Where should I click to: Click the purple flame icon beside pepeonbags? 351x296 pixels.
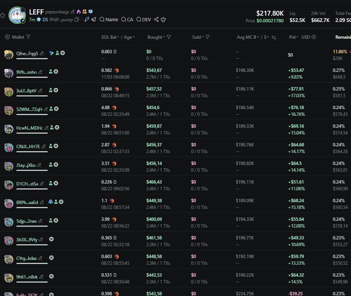(79, 12)
